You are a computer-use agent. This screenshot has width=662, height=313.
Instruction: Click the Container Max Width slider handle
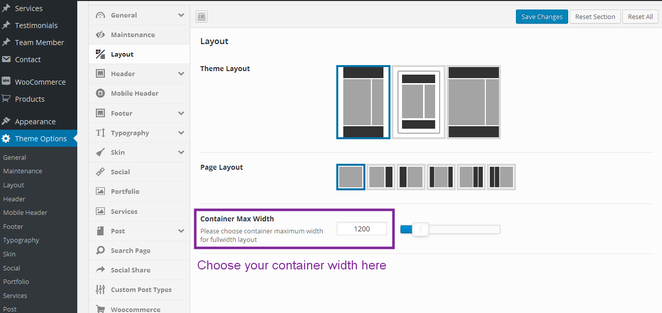point(420,229)
